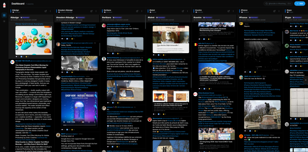Click the settings gear in left sidebar
The image size is (308, 152).
4,21
